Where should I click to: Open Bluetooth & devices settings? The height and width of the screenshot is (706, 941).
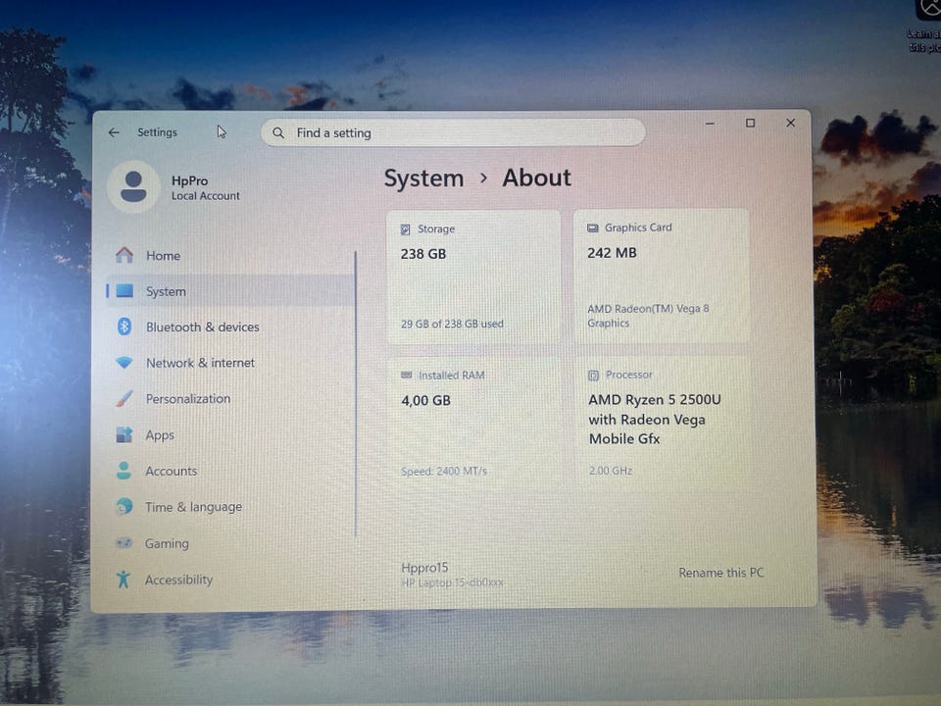(x=230, y=328)
